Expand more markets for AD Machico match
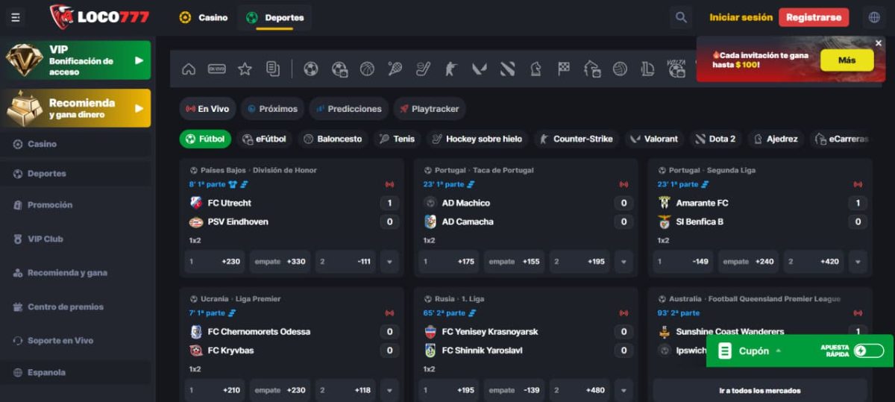 tap(624, 262)
